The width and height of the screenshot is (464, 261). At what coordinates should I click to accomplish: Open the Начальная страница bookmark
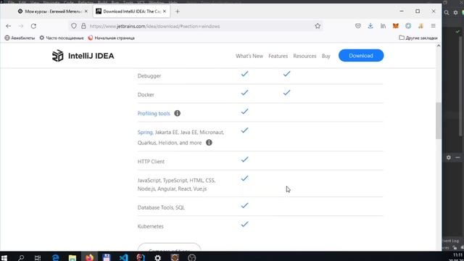click(x=111, y=38)
